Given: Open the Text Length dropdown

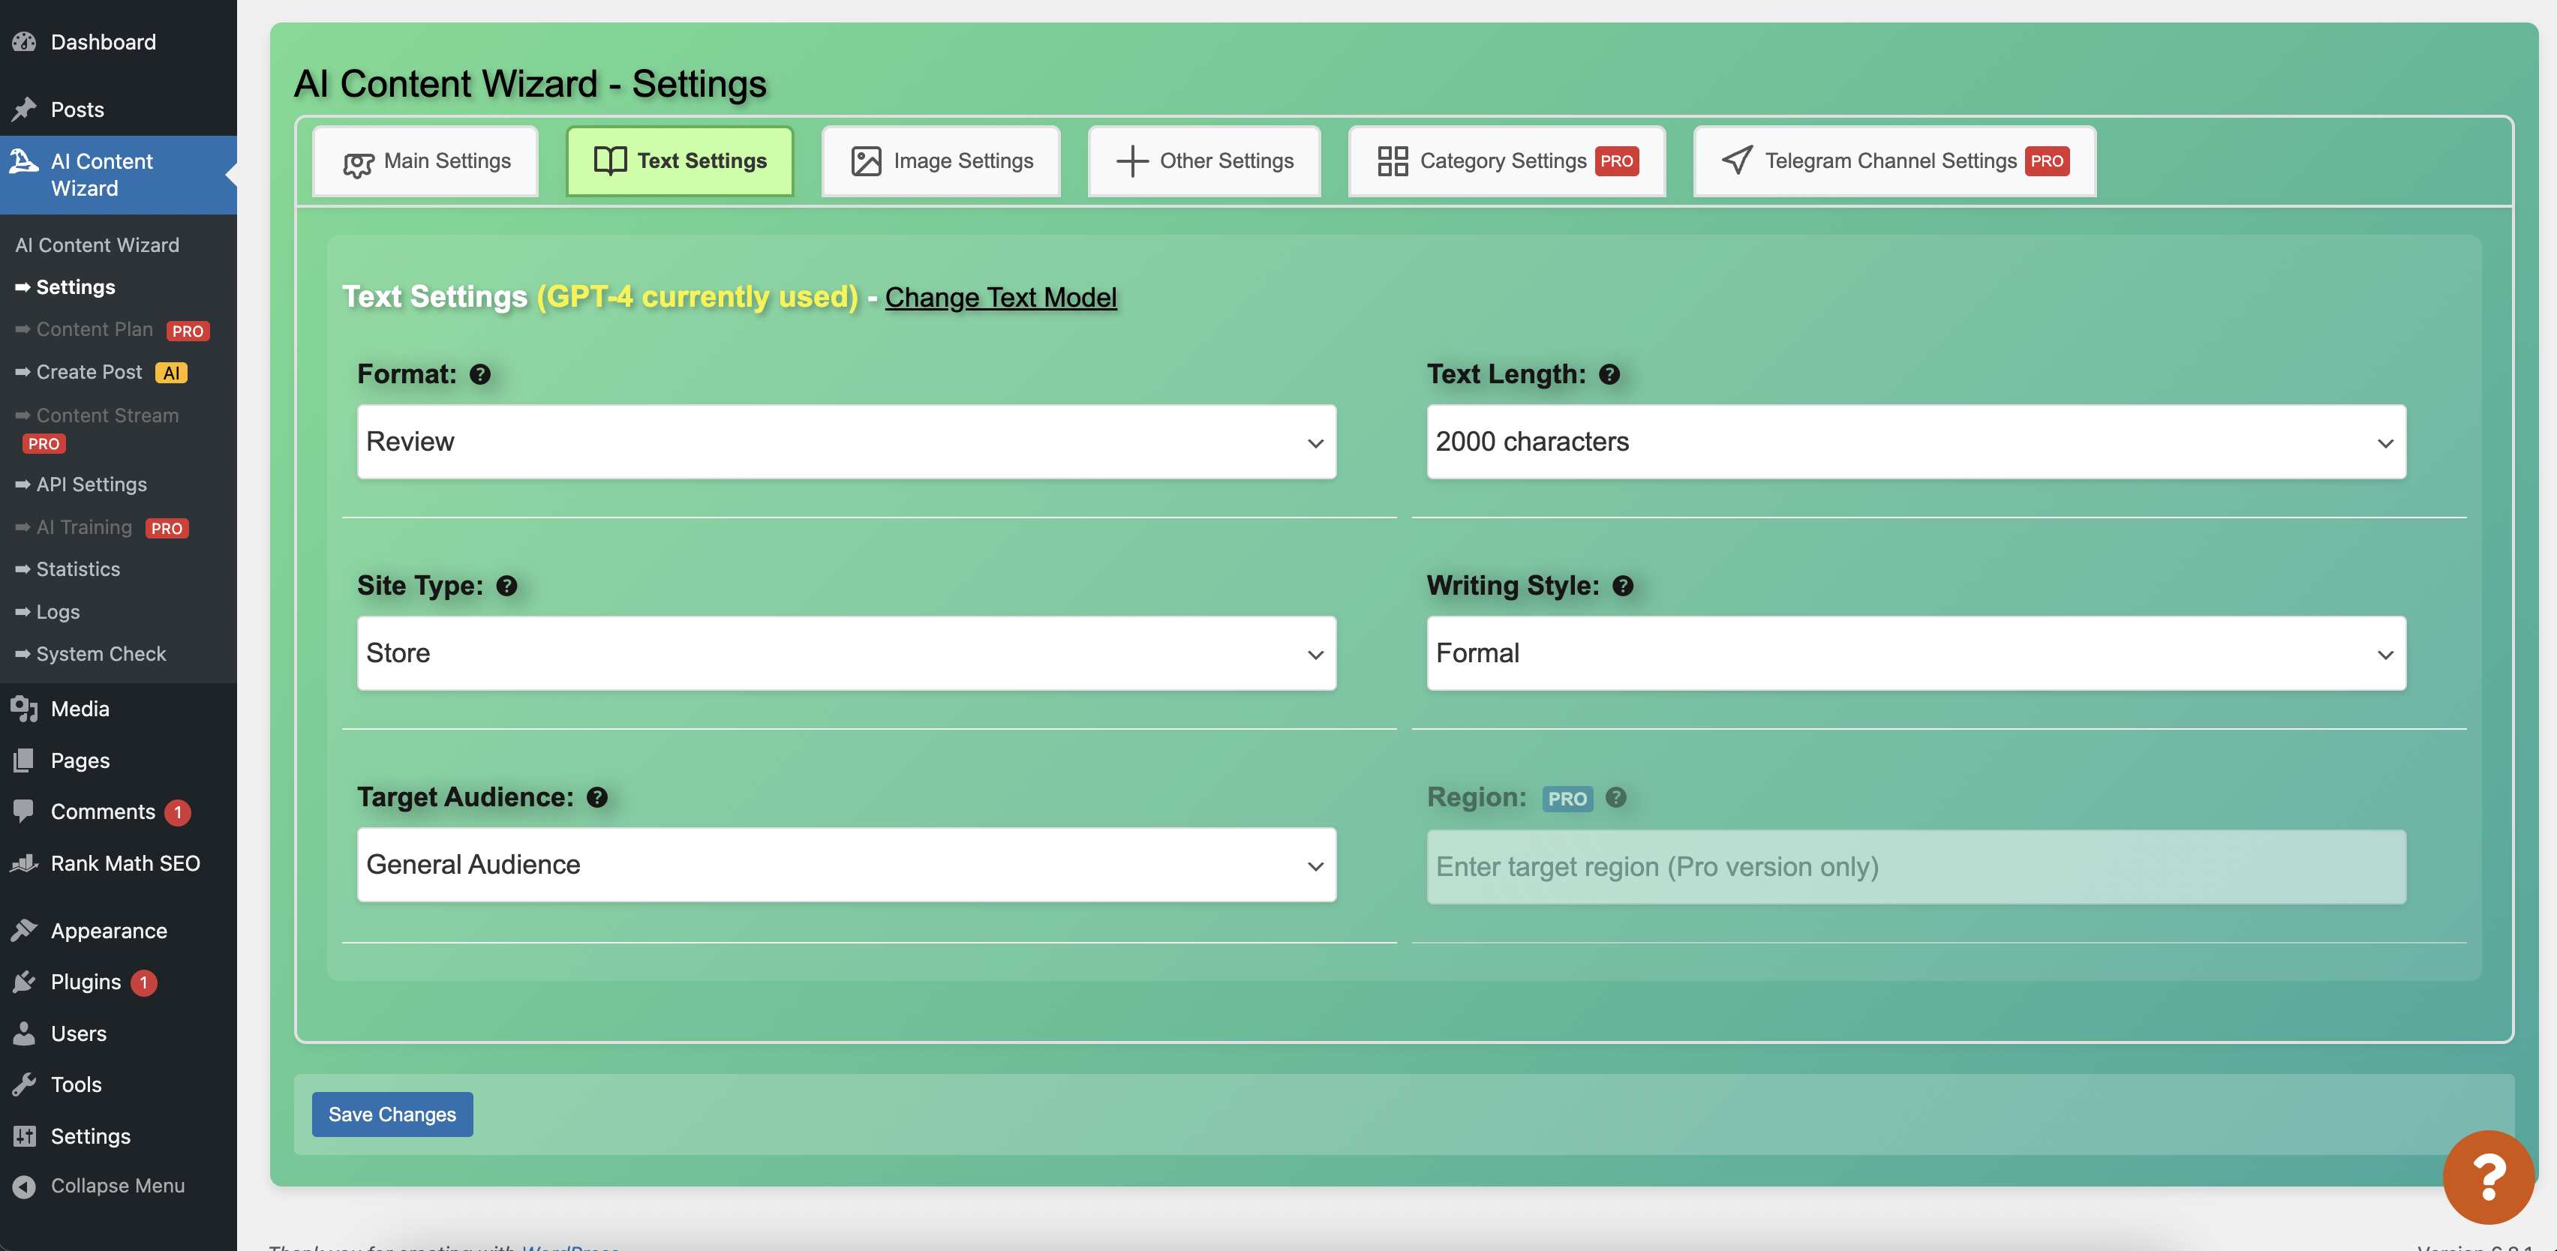Looking at the screenshot, I should click(1915, 442).
